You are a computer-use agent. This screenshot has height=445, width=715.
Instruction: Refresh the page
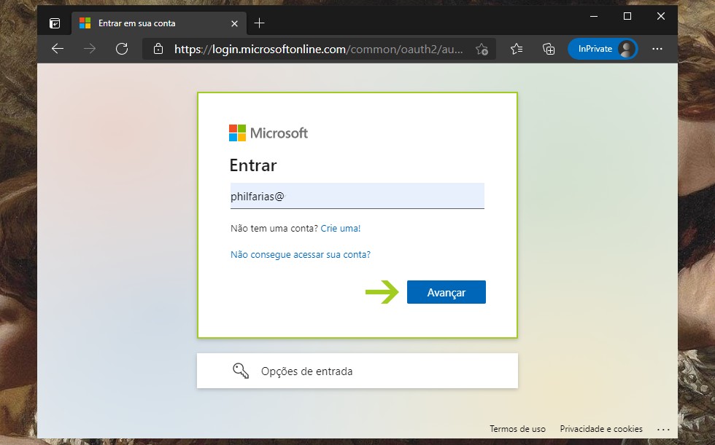[122, 49]
